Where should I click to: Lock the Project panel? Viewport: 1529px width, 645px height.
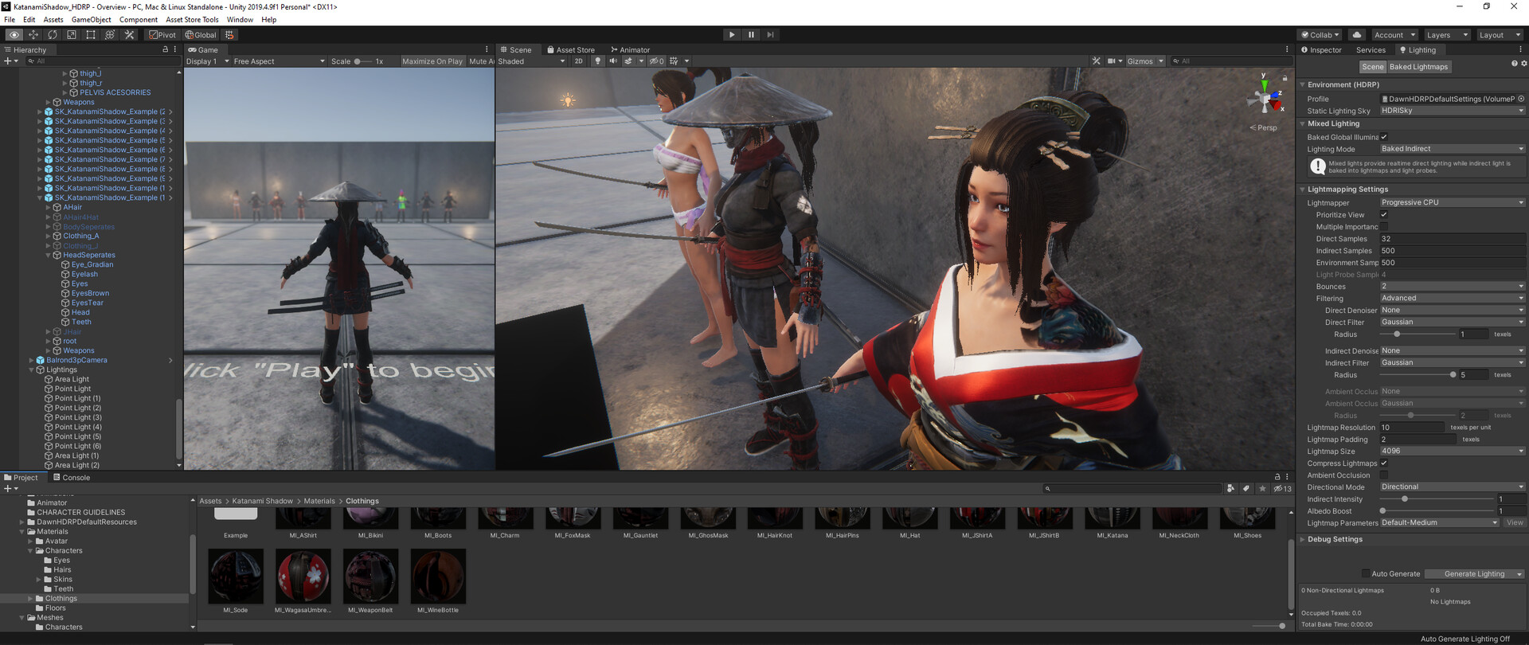point(1277,477)
